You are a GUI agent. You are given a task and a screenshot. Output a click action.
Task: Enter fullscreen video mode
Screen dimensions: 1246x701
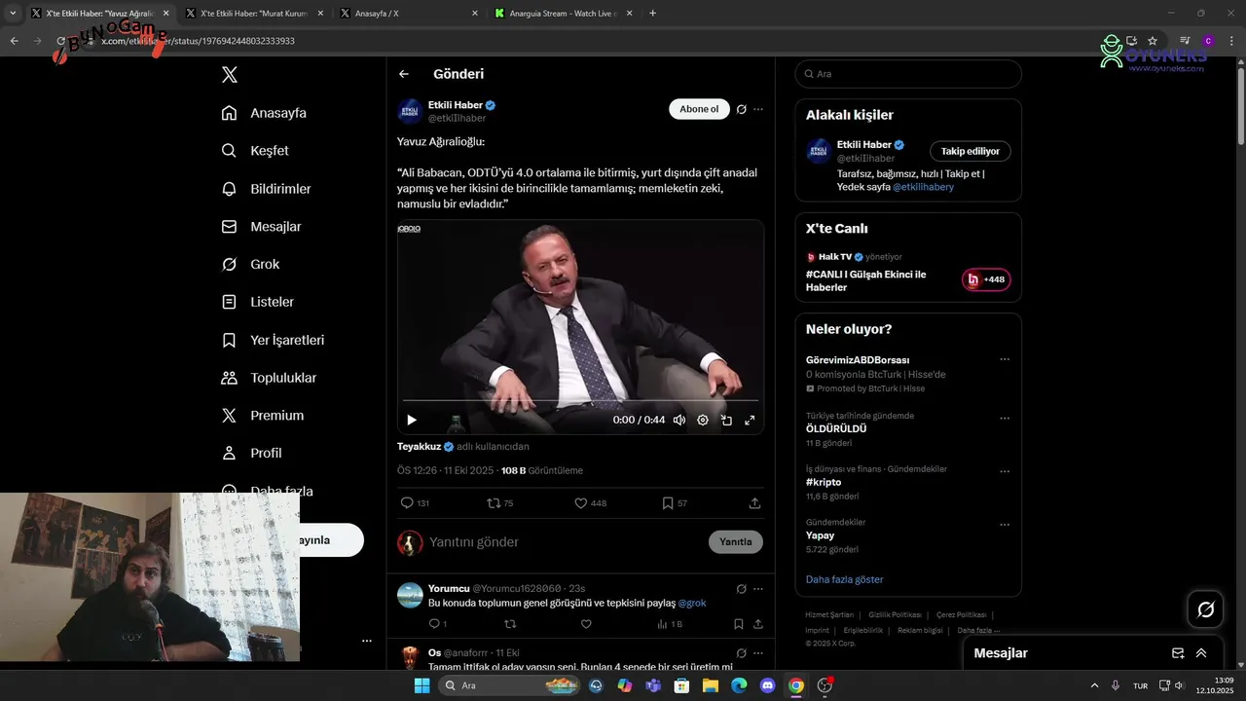750,421
